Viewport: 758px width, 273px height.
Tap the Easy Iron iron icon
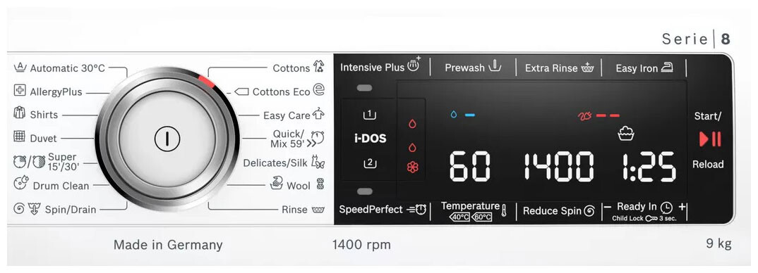[x=667, y=68]
